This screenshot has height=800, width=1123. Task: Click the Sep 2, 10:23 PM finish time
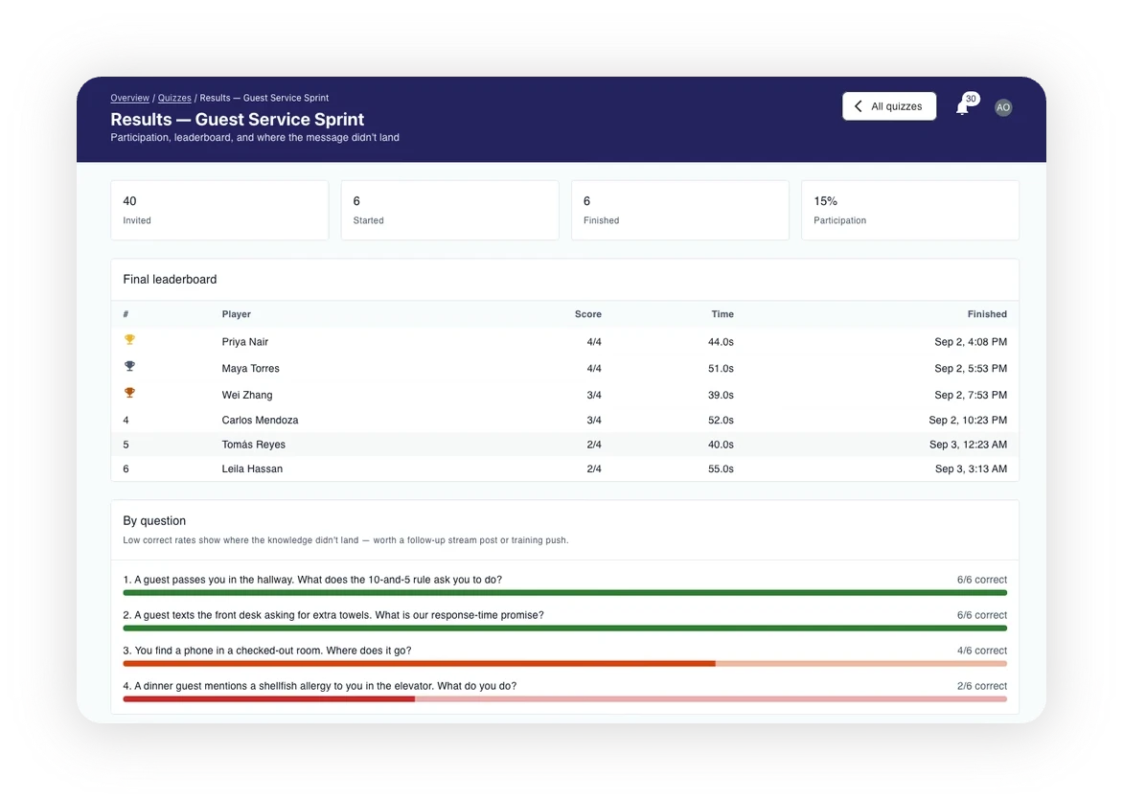968,421
